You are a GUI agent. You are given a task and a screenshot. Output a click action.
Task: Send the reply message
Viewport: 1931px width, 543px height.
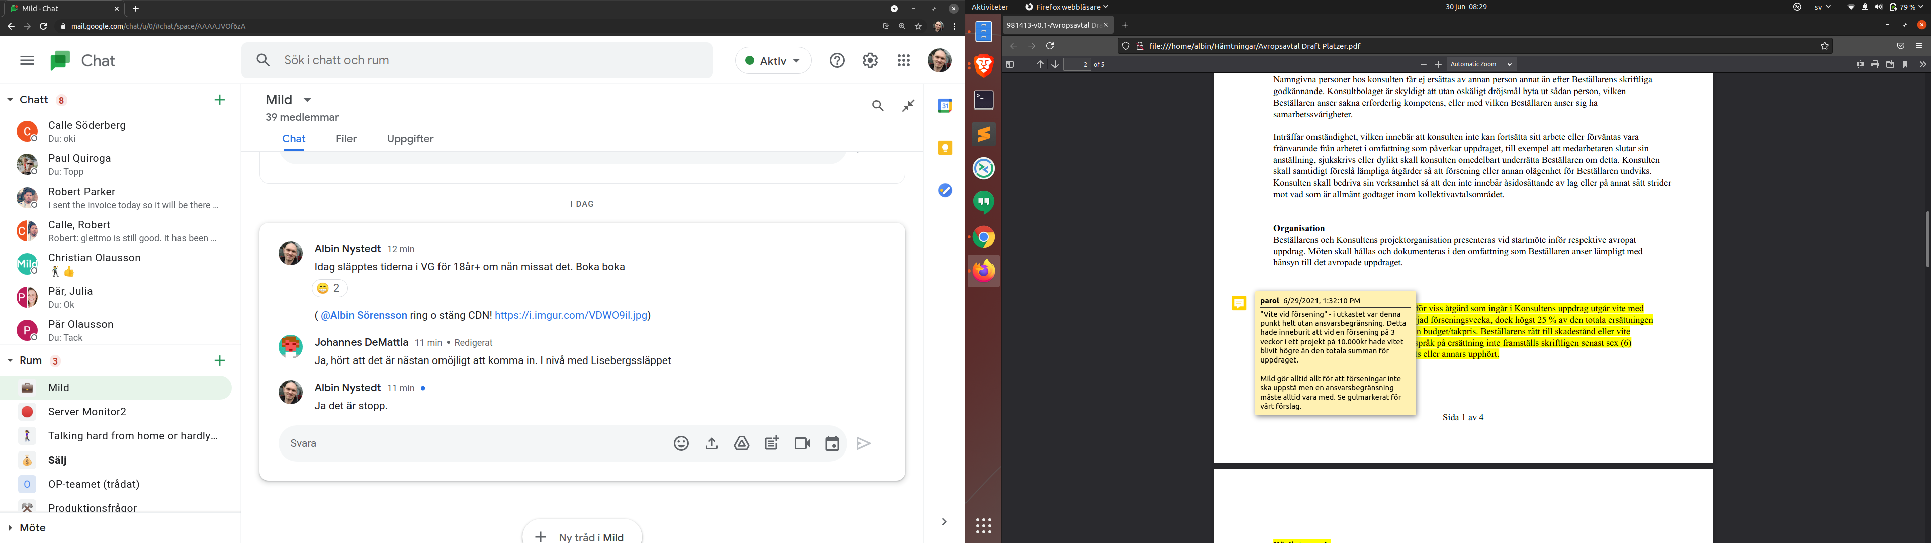864,444
